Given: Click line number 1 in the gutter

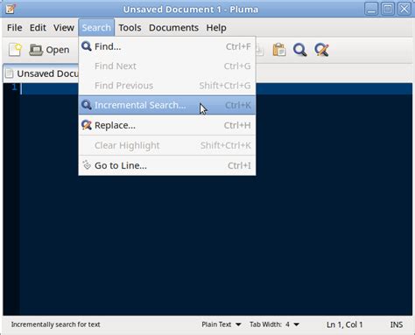Looking at the screenshot, I should click(x=14, y=87).
